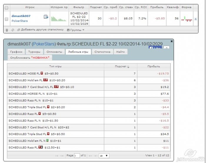This screenshot has height=163, width=206.
Task: Click the ST icon in the 7 Card Stud H/L $5+$0.10 row
Action: (x=56, y=87)
